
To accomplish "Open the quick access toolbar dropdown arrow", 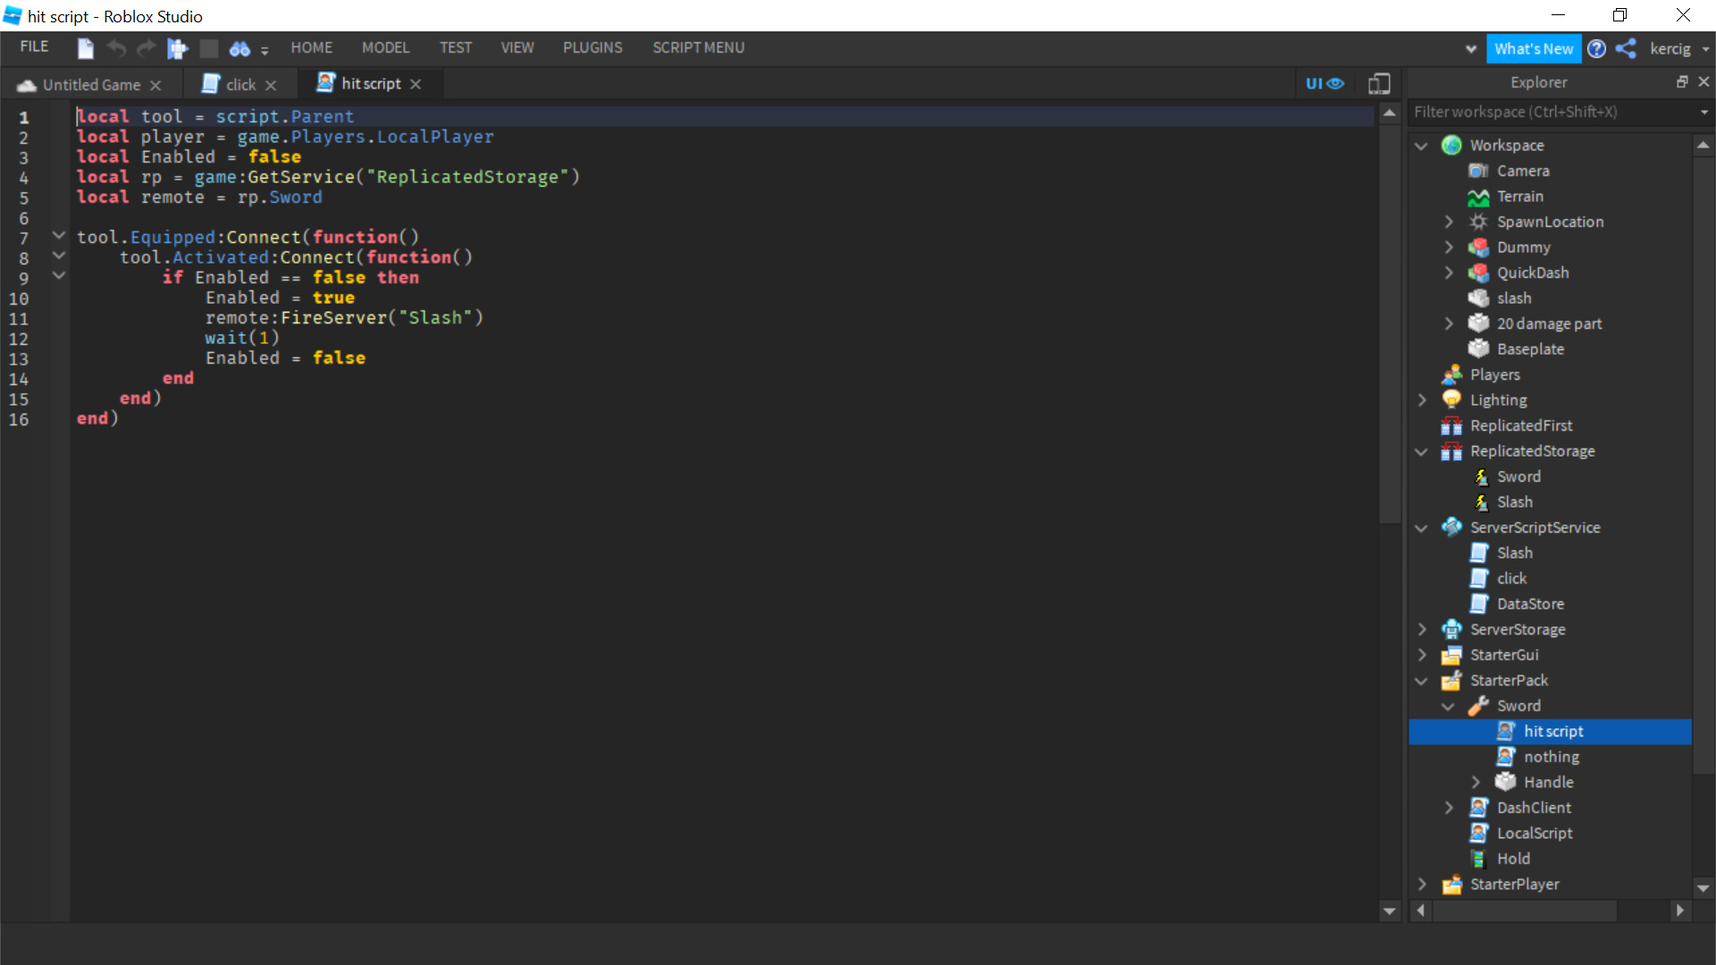I will [265, 50].
